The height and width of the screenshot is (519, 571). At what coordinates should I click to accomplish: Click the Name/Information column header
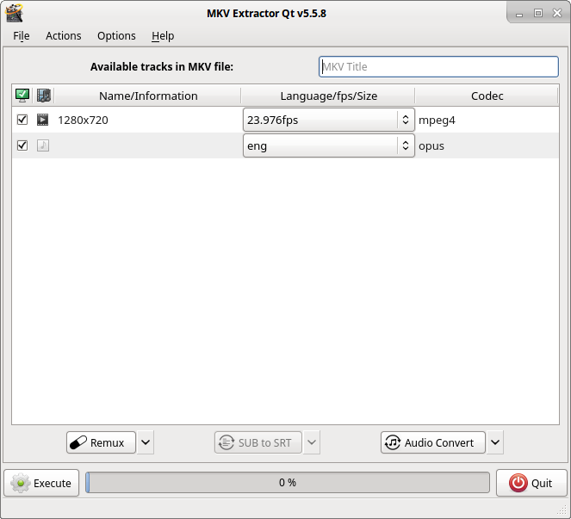pos(148,96)
